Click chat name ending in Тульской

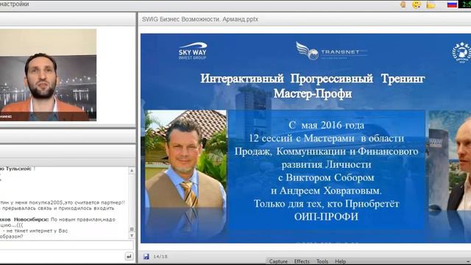(16, 169)
